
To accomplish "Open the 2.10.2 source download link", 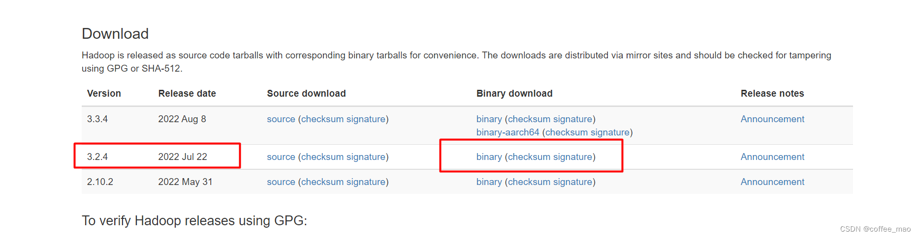I will tap(281, 182).
